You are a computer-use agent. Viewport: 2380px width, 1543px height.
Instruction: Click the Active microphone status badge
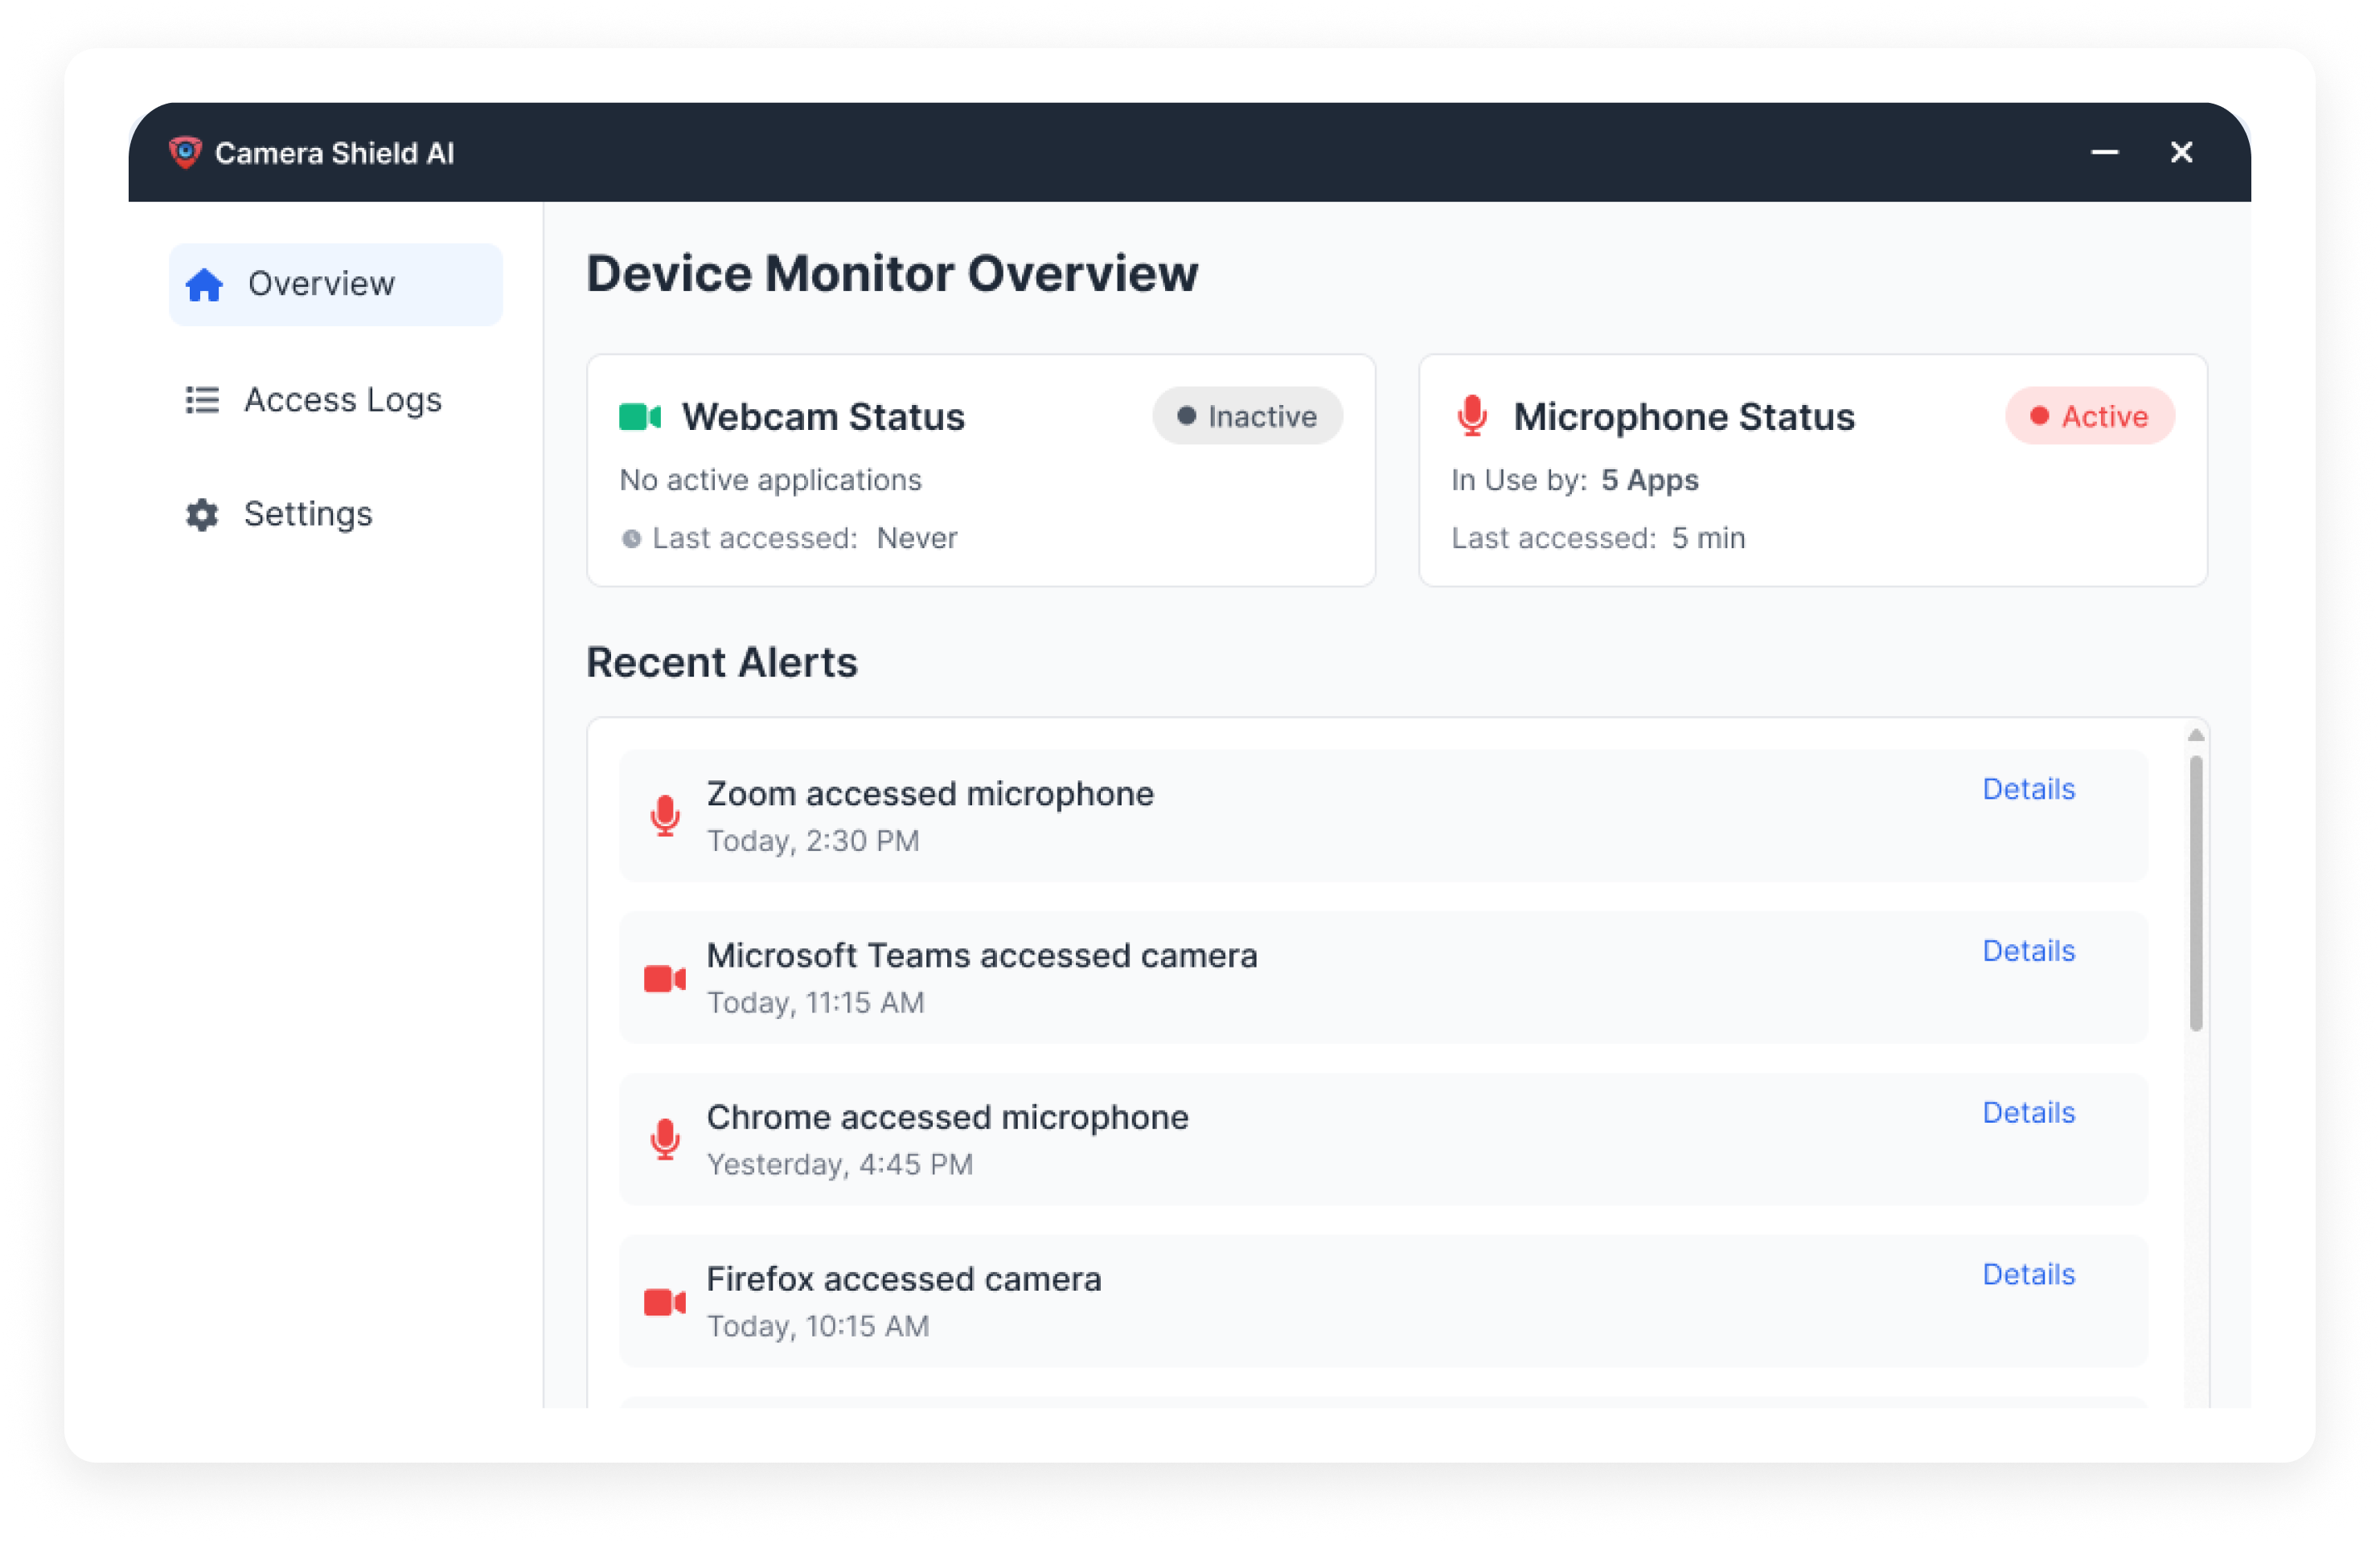point(2089,417)
